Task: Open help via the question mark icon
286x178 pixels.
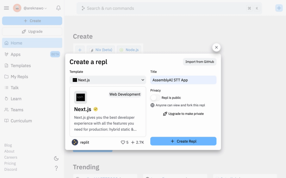Action: point(56,168)
